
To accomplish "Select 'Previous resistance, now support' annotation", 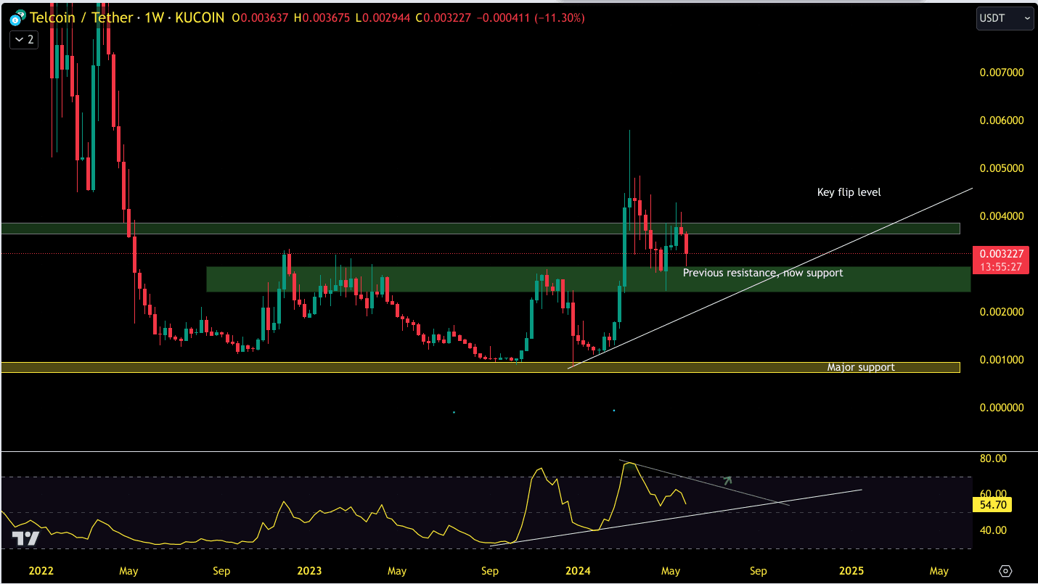I will pyautogui.click(x=763, y=273).
